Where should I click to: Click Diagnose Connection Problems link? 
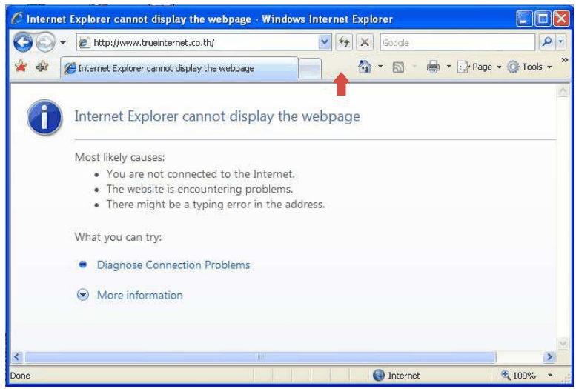173,265
